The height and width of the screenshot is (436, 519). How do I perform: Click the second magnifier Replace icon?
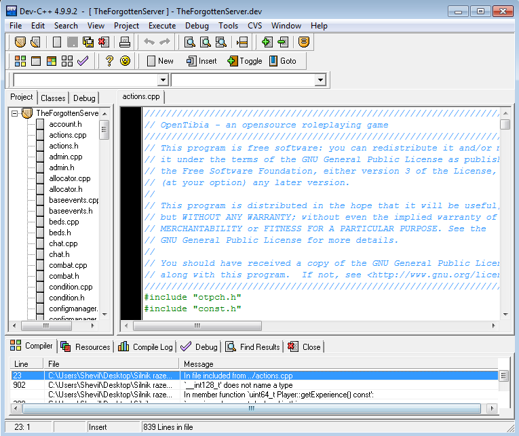click(206, 42)
